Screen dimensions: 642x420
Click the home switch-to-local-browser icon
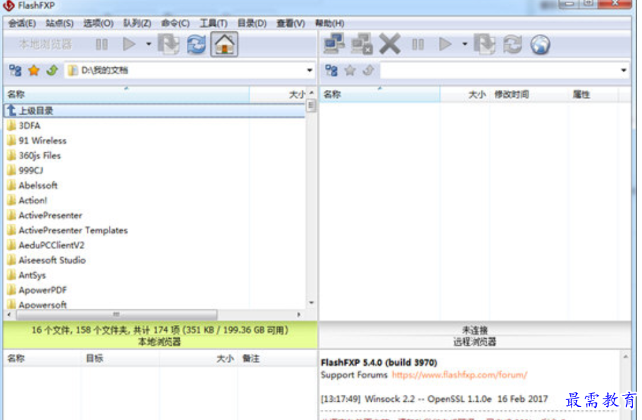(x=224, y=44)
